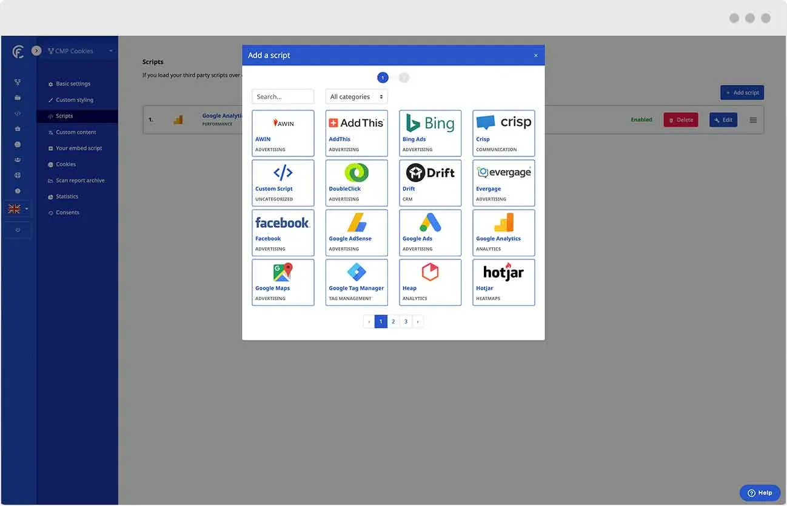Choose the Crisp communication script
Image resolution: width=787 pixels, height=506 pixels.
tap(503, 133)
